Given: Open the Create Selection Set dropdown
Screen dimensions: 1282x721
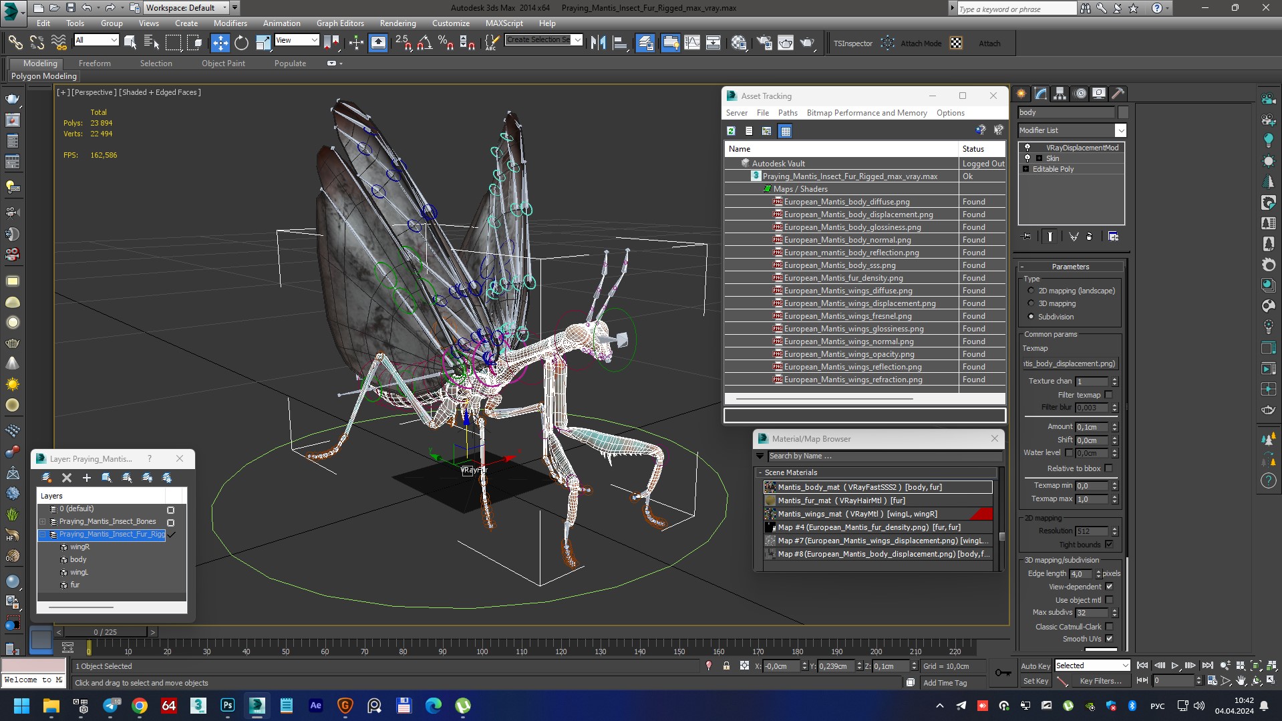Looking at the screenshot, I should (577, 39).
